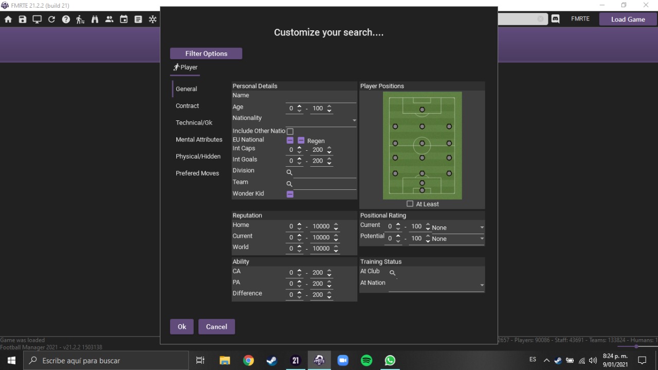Image resolution: width=658 pixels, height=370 pixels.
Task: Click the snowflake freeze icon
Action: [x=153, y=20]
